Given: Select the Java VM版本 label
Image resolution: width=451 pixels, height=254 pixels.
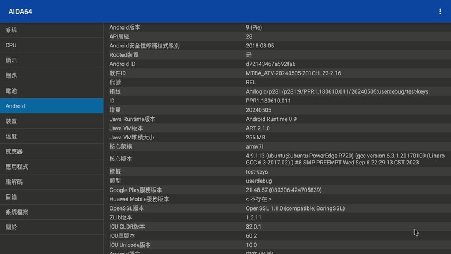Looking at the screenshot, I should tap(126, 128).
